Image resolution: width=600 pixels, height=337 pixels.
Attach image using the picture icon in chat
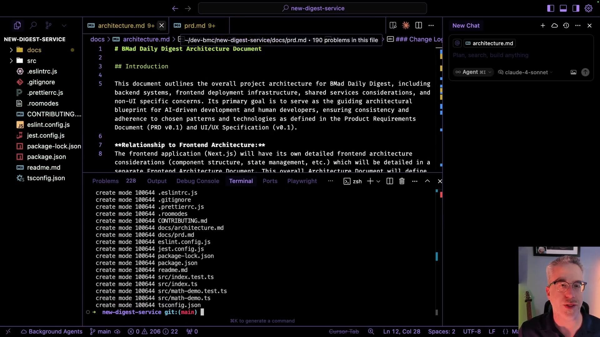[573, 72]
